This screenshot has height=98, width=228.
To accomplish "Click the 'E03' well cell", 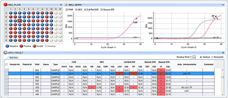I will click(x=37, y=81).
